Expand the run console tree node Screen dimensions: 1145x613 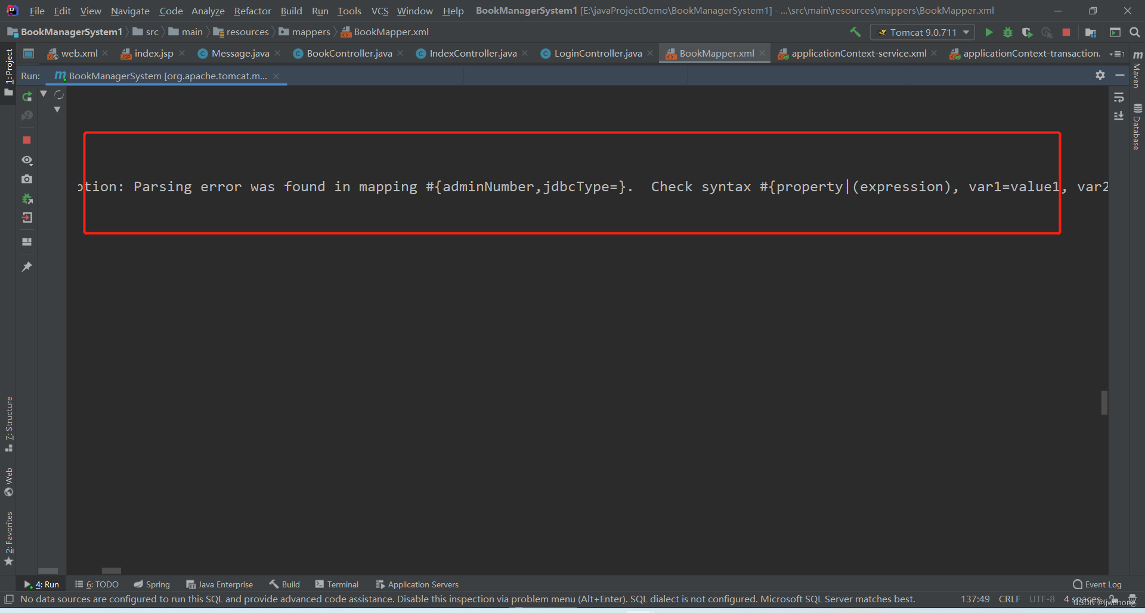coord(43,94)
